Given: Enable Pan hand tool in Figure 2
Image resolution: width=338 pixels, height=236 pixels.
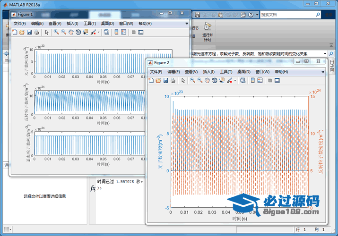Looking at the screenshot, I should [x=207, y=80].
